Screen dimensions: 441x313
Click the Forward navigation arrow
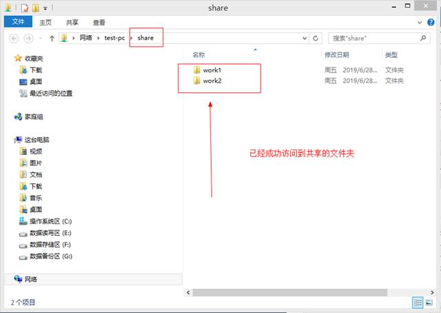28,38
